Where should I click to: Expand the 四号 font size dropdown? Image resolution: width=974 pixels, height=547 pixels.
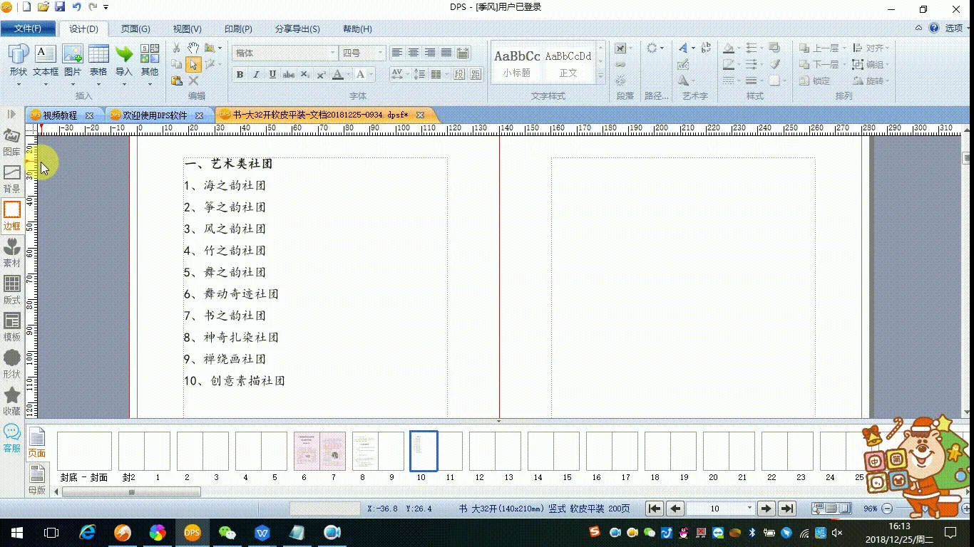click(380, 53)
